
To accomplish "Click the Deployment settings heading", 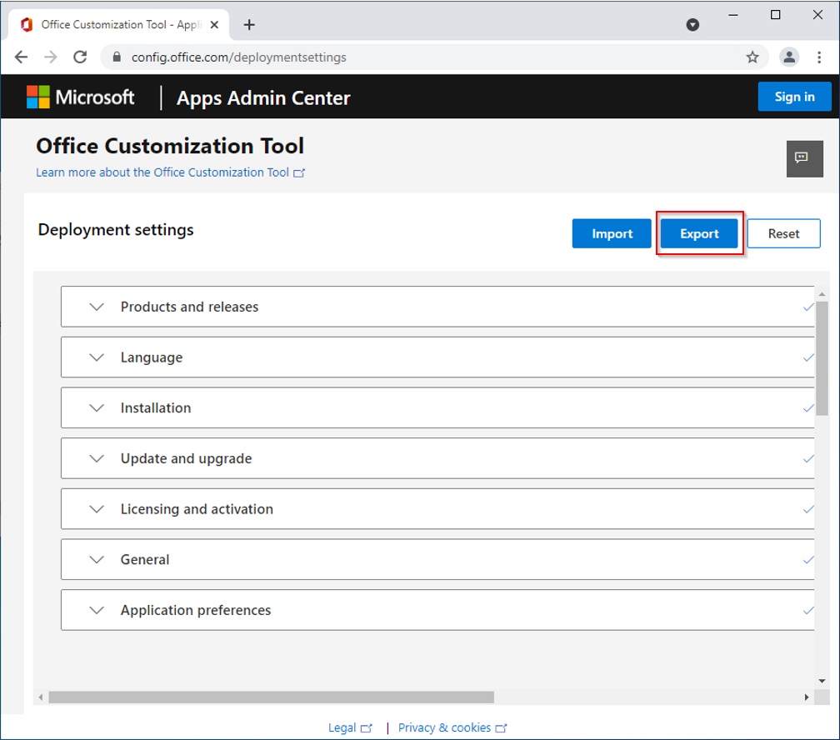I will [x=116, y=230].
